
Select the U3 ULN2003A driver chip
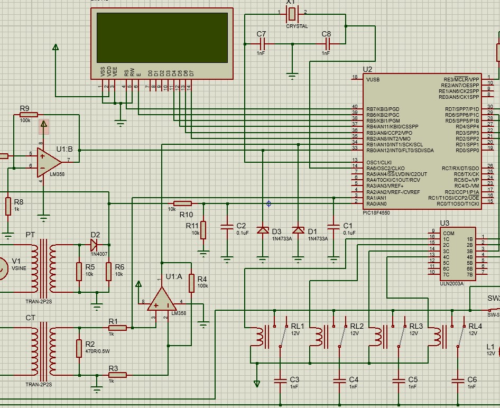458,254
